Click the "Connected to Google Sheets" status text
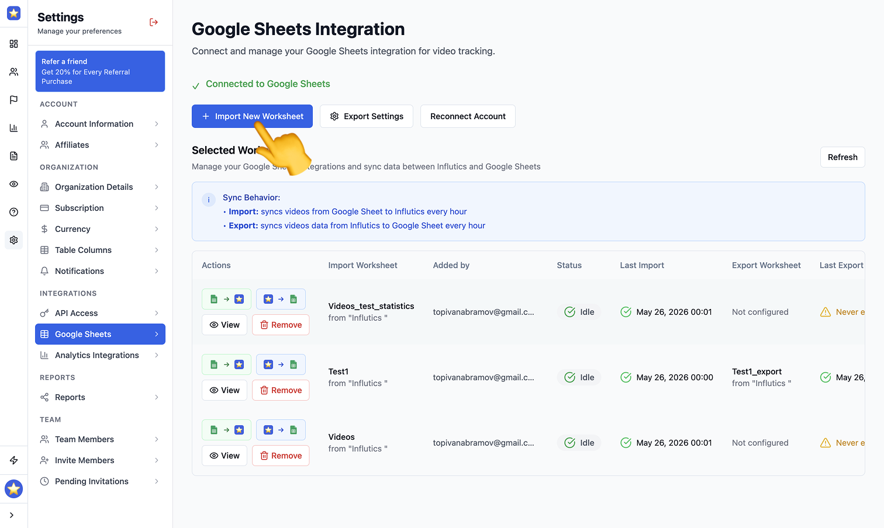884x528 pixels. [x=268, y=84]
